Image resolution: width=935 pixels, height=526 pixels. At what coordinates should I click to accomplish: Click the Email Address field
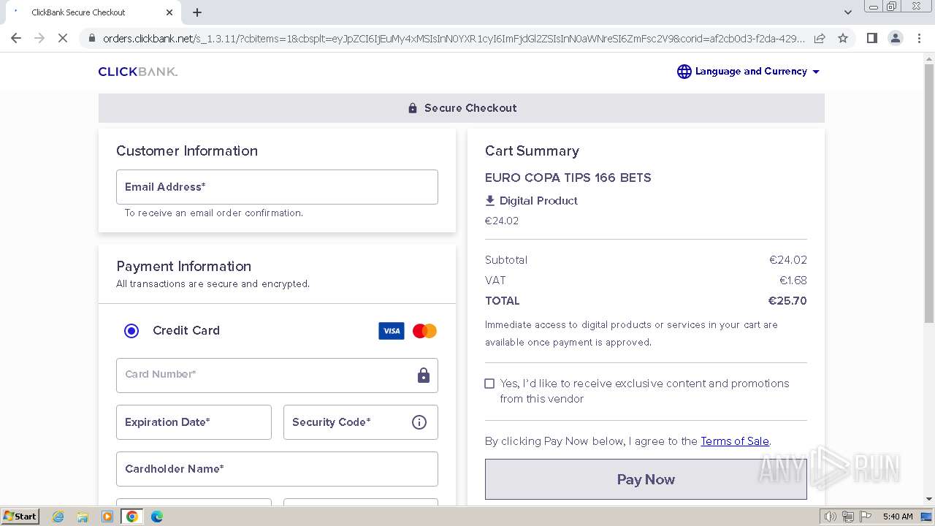(277, 187)
